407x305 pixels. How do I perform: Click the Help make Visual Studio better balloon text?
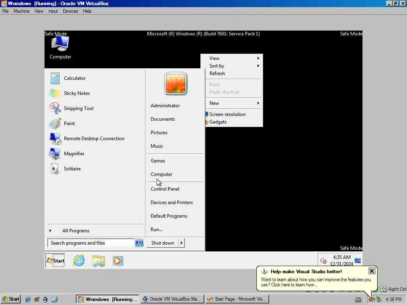pos(306,272)
